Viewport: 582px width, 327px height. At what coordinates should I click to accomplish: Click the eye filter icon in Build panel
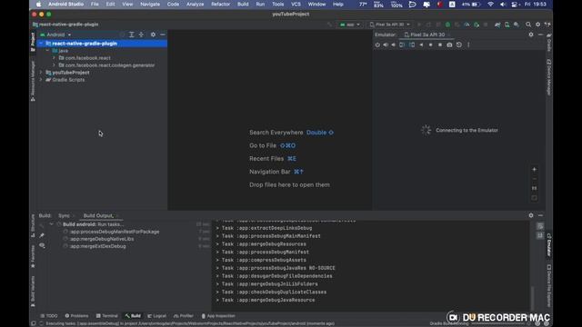pyautogui.click(x=42, y=245)
